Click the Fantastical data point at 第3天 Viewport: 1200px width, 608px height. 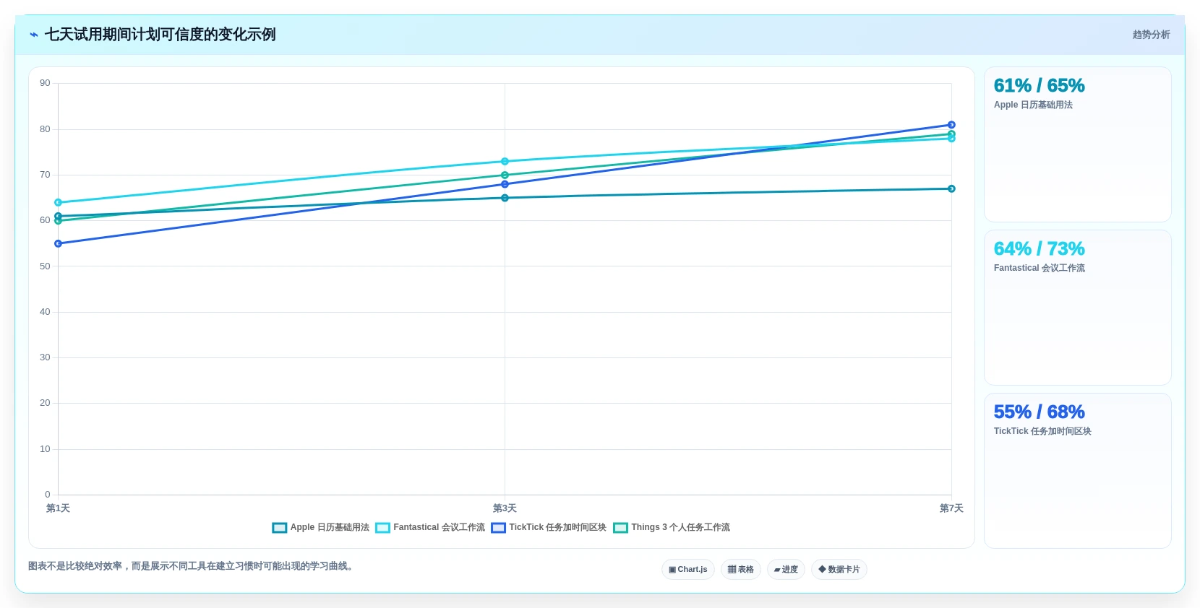pos(505,162)
